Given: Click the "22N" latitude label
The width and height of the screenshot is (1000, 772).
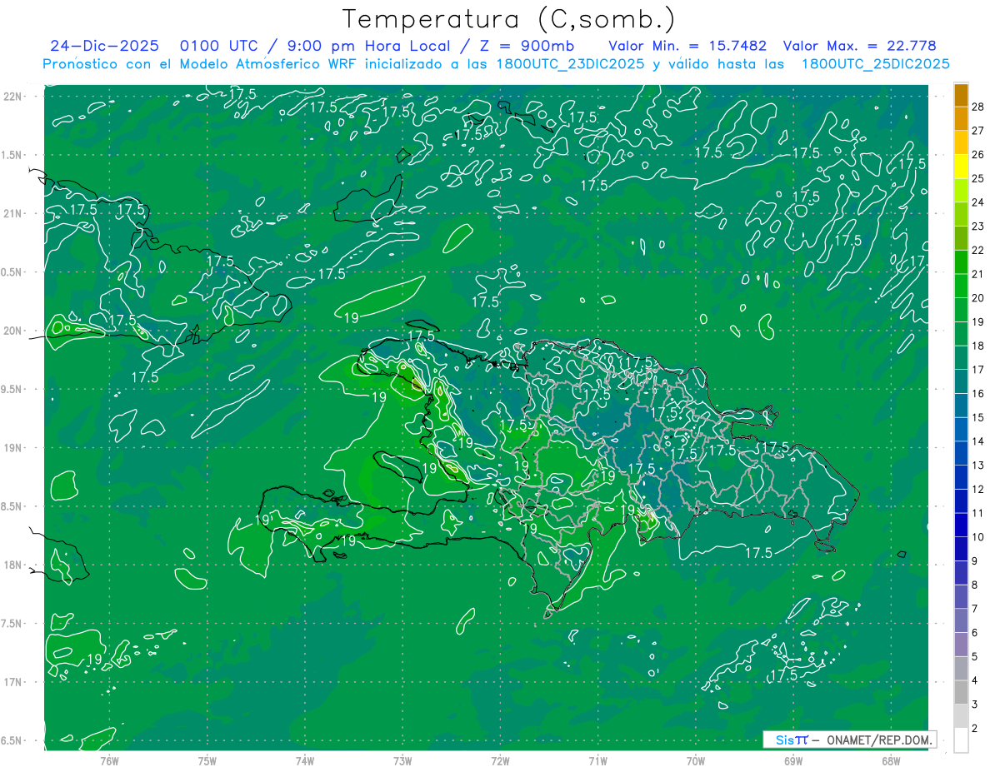Looking at the screenshot, I should pos(12,97).
